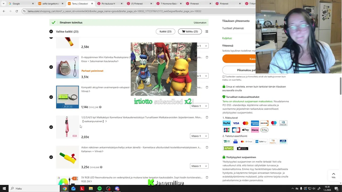Screen dimensions: 342x192
Task: Uncheck the Kompakti akryylinen keyring checkbox
Action: point(51,97)
